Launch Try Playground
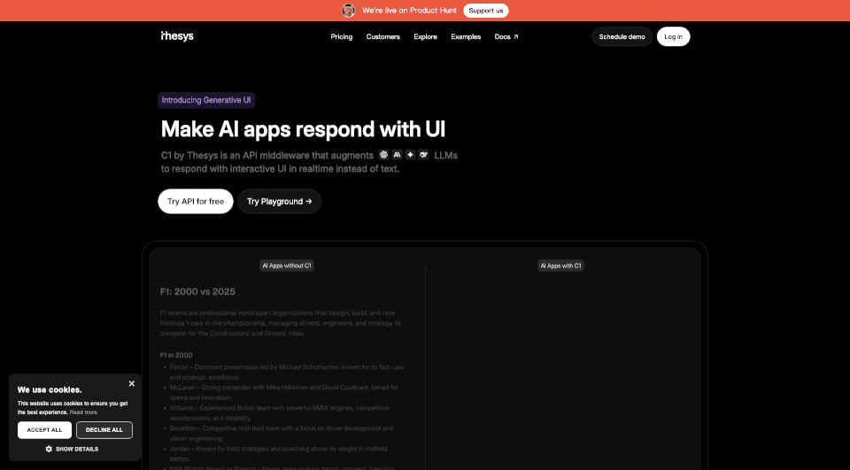 [x=279, y=201]
